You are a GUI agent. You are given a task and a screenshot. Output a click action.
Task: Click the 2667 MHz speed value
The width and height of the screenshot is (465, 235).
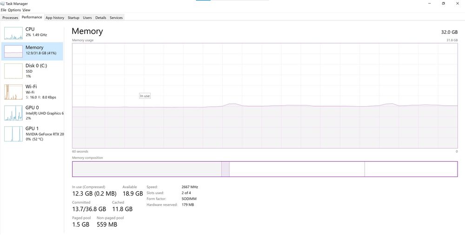(190, 187)
